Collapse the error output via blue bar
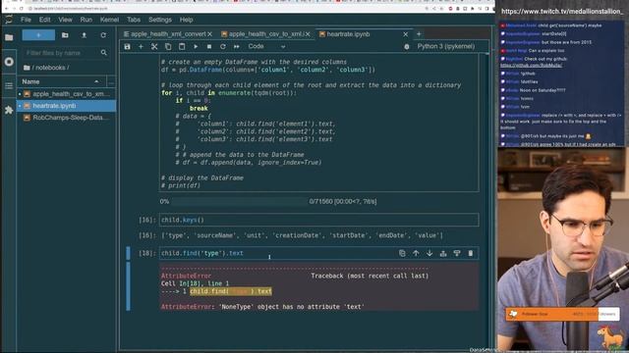Viewport: 629px width, 353px height. tap(128, 286)
